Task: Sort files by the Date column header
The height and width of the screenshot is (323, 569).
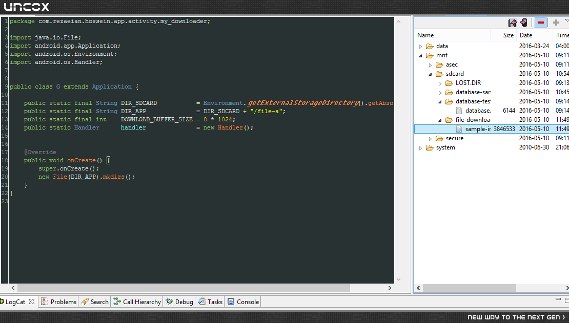Action: (535, 35)
